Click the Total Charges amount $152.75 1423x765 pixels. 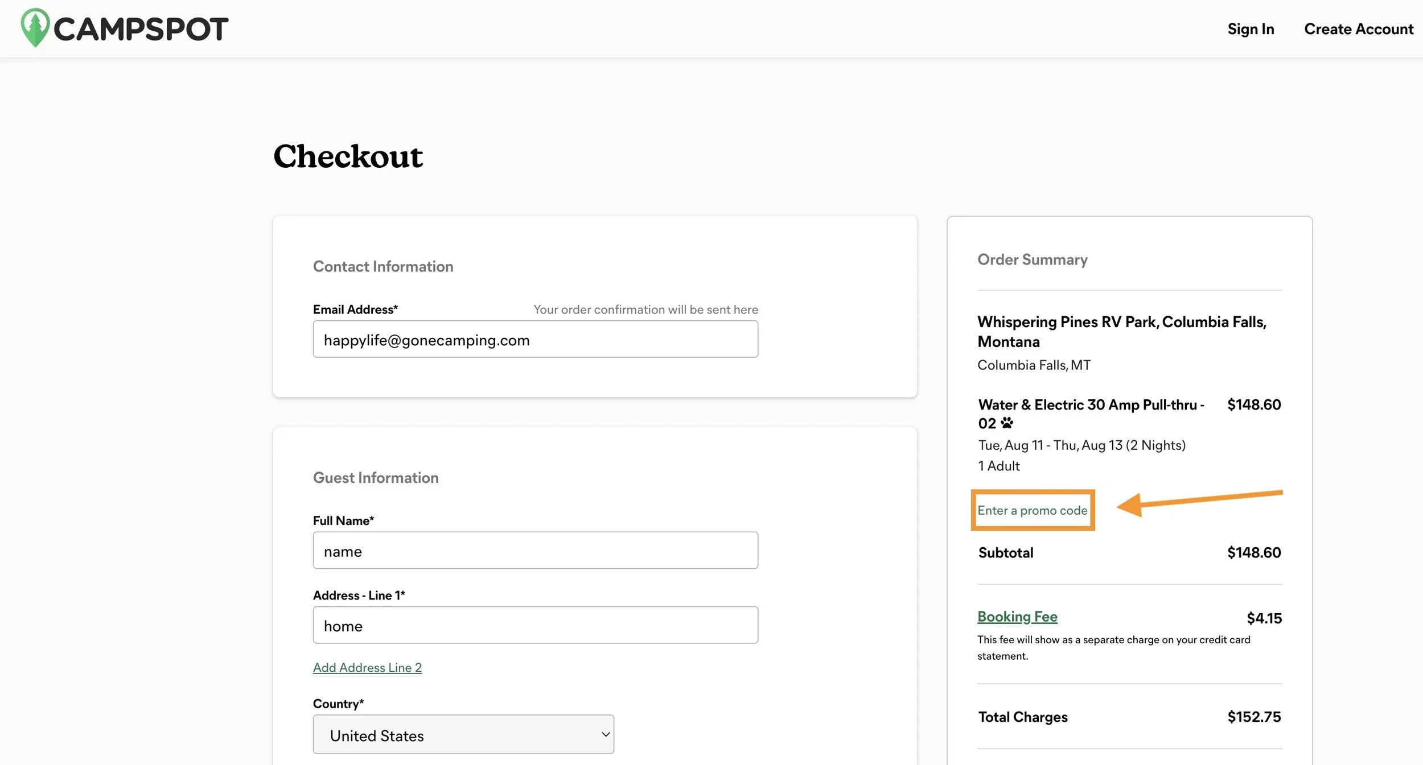pos(1254,717)
